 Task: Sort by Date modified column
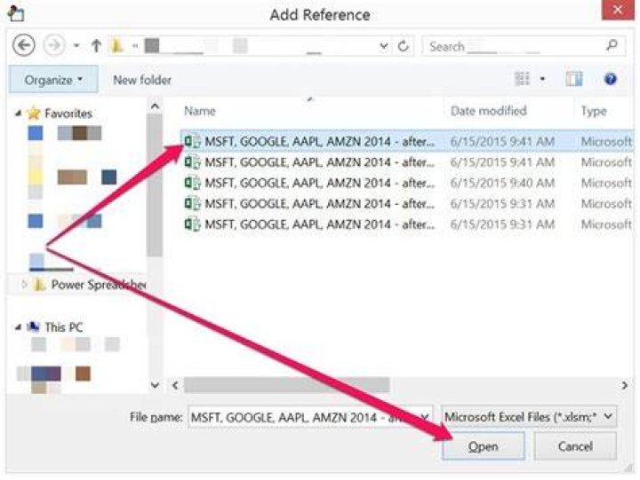pos(488,111)
